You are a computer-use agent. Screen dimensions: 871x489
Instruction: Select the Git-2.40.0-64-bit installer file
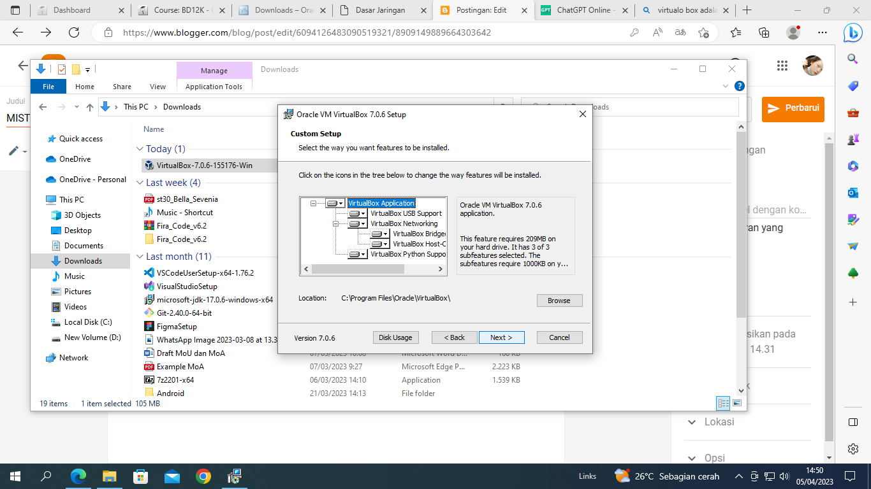[x=184, y=313]
